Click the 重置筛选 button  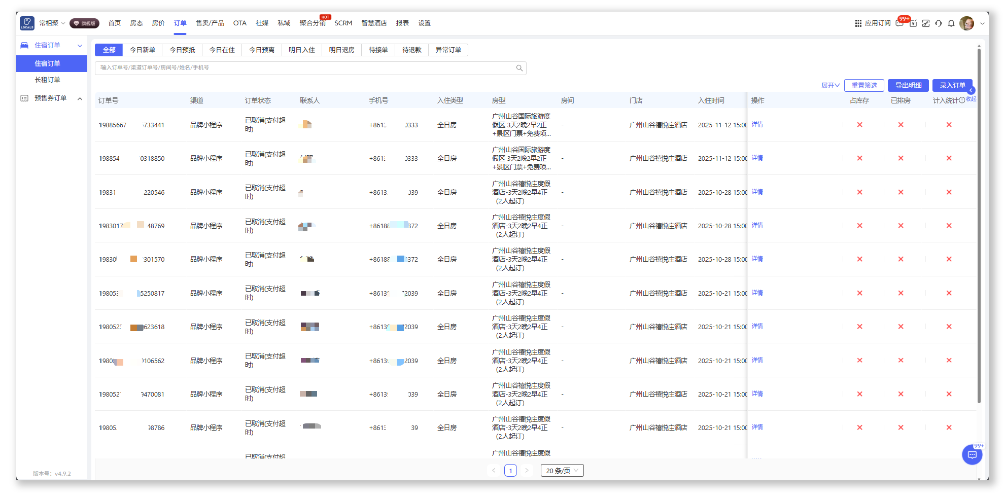pos(863,86)
